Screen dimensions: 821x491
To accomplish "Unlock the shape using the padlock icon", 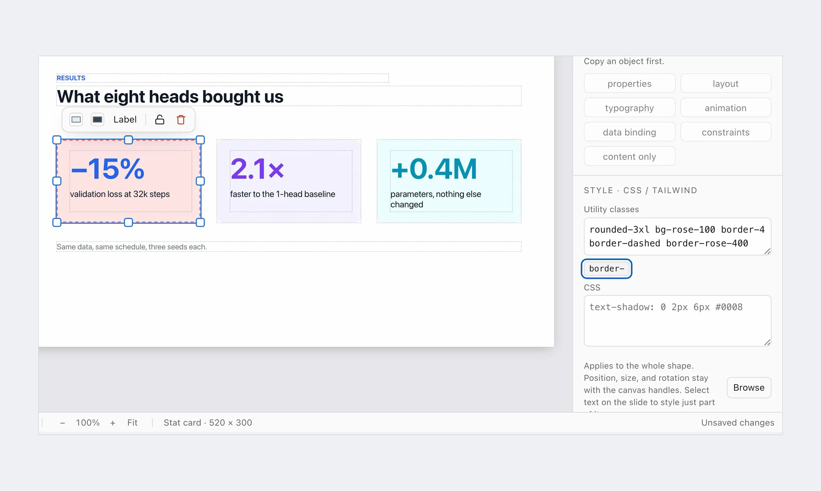I will (160, 120).
